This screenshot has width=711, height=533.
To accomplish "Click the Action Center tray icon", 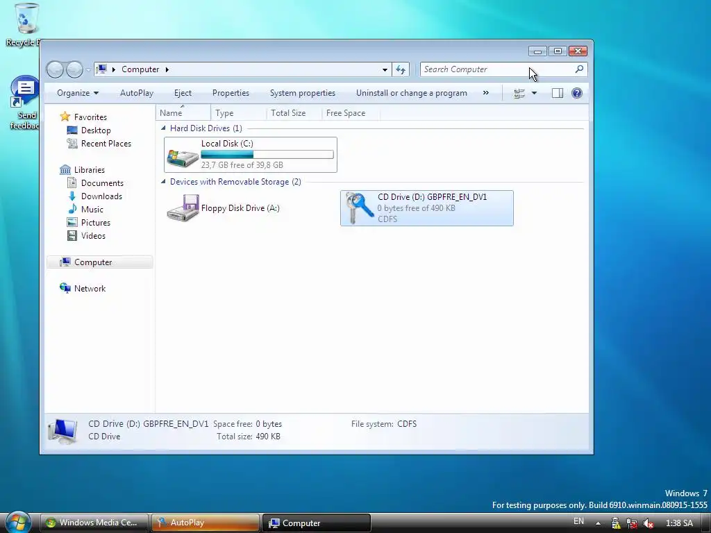I will [616, 523].
